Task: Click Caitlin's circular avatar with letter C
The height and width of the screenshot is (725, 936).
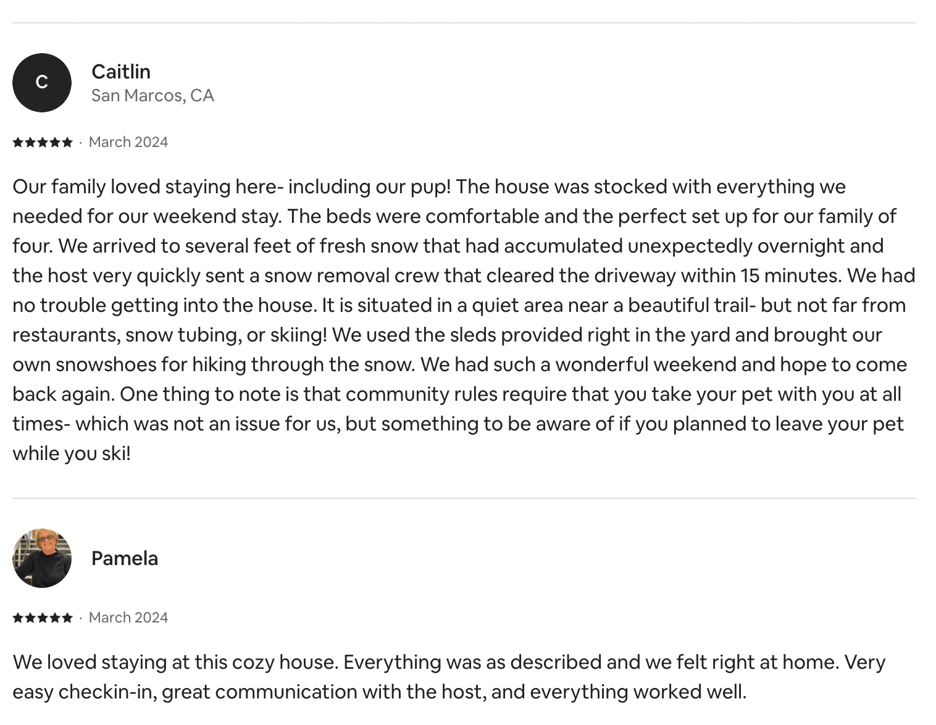Action: 42,83
